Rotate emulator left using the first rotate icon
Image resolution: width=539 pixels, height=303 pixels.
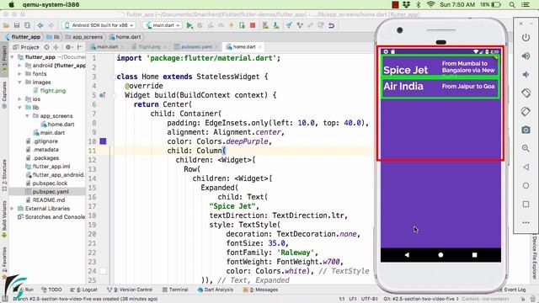pos(526,93)
